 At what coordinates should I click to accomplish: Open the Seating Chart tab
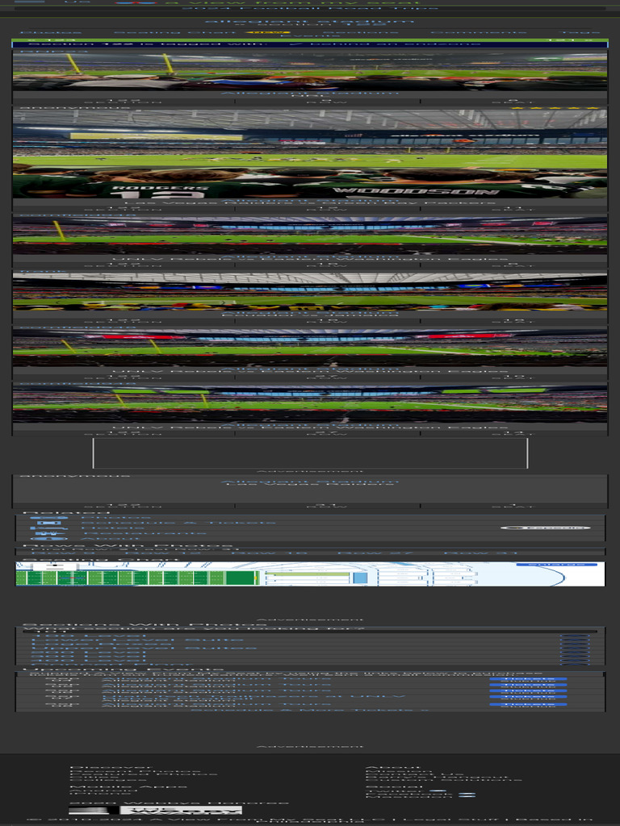click(x=174, y=32)
